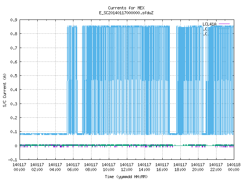
Task: Select the 140117 10:00 time axis label
Action: 109,167
